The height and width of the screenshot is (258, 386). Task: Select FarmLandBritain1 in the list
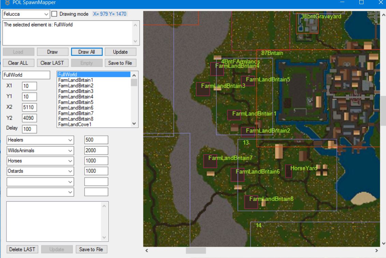[94, 80]
